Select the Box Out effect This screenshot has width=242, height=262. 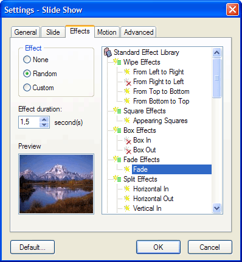145,150
